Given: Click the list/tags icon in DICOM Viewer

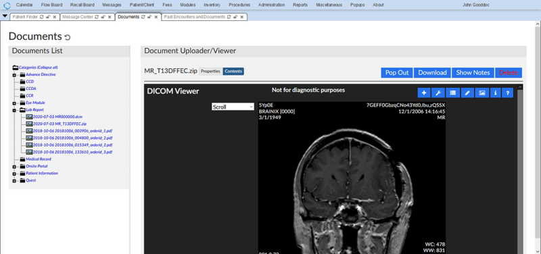Looking at the screenshot, I should coord(452,93).
